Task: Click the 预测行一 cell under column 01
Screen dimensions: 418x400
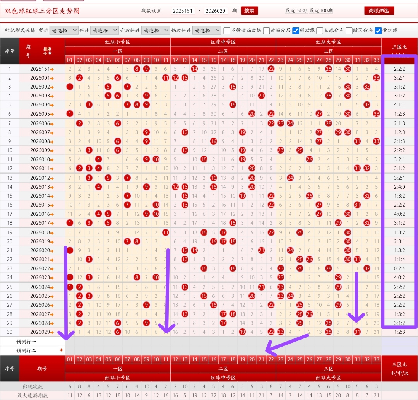Action: click(70, 342)
